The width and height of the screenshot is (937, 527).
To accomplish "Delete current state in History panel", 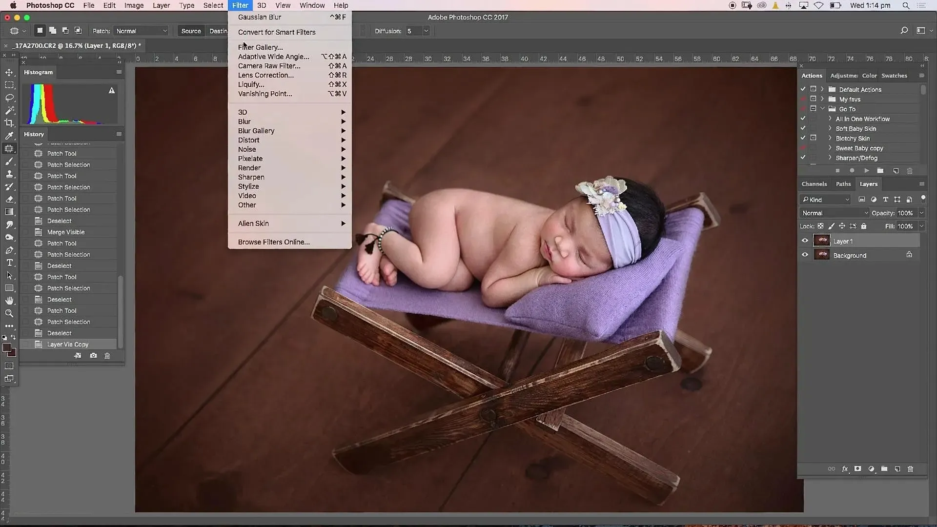I will (x=107, y=356).
